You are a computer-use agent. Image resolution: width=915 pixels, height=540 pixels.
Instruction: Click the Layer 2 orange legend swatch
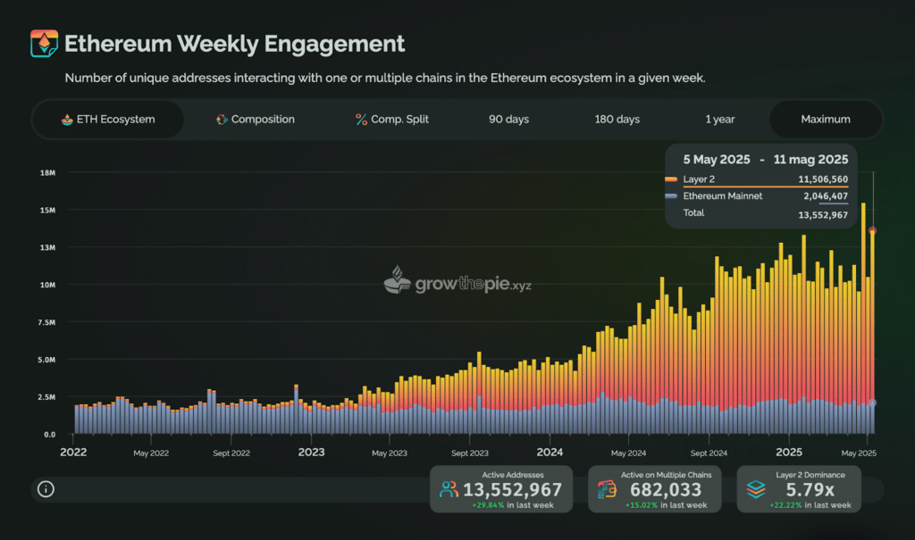671,179
